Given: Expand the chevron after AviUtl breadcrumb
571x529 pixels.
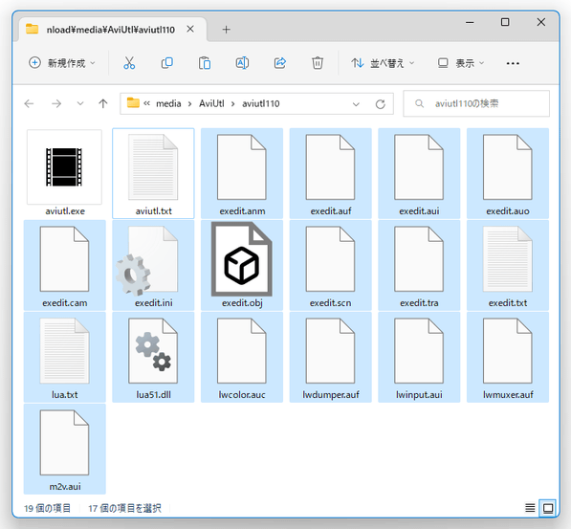Looking at the screenshot, I should pos(233,104).
